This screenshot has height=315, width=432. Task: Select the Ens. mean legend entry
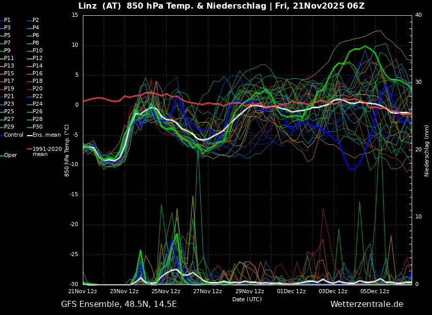coord(46,135)
